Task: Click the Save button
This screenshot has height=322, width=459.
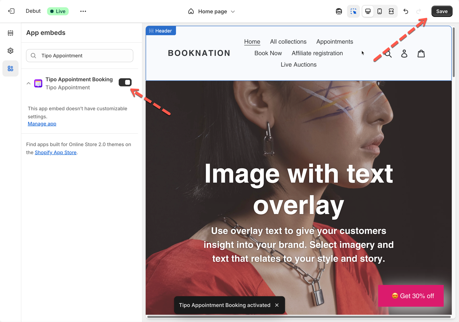Action: tap(442, 11)
